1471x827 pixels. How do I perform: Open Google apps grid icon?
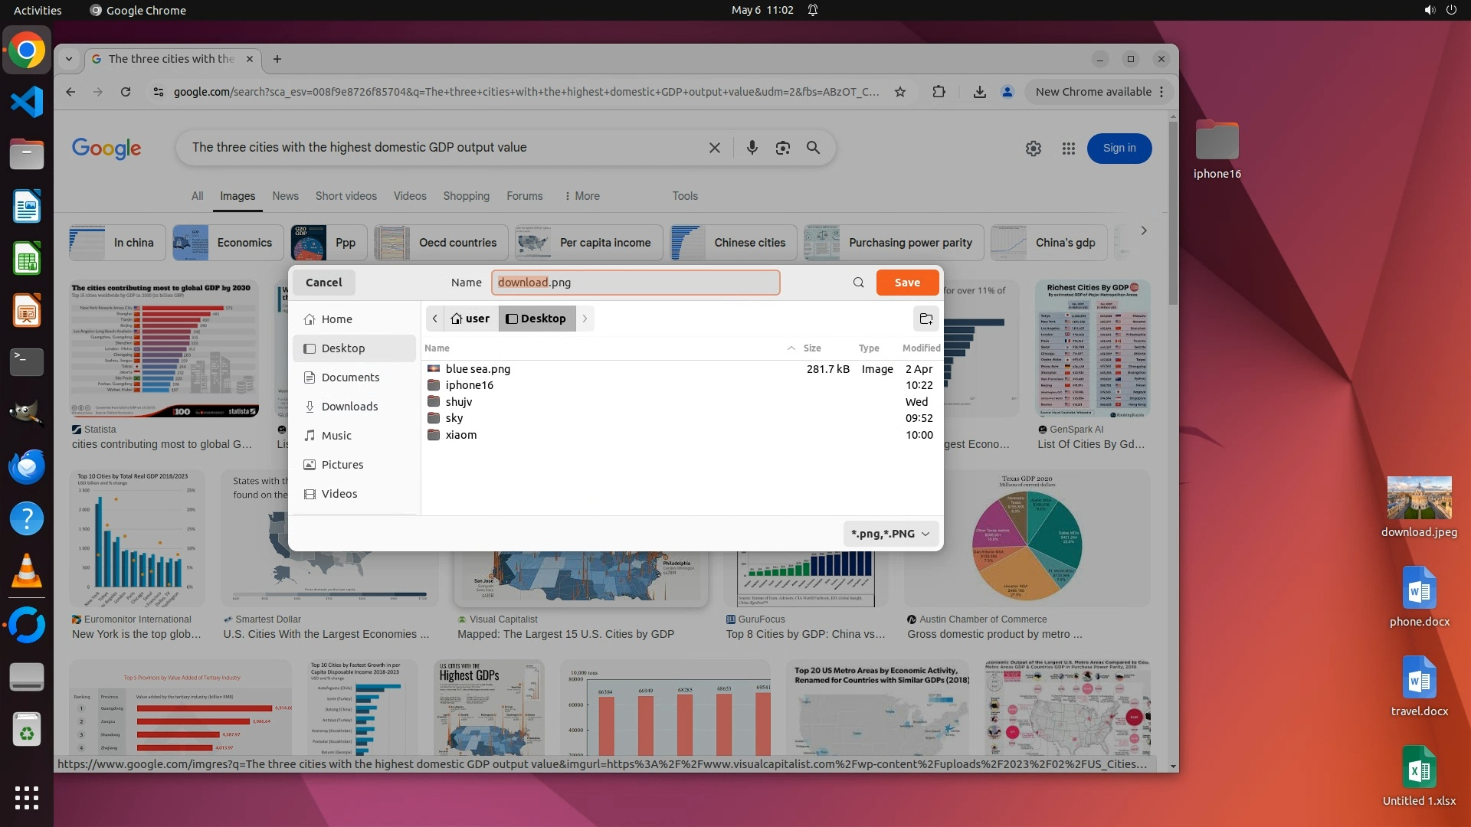point(1068,149)
